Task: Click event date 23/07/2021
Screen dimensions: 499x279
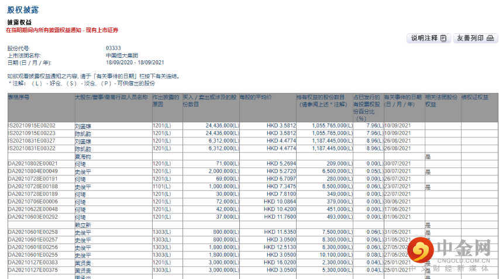Action: 397,187
